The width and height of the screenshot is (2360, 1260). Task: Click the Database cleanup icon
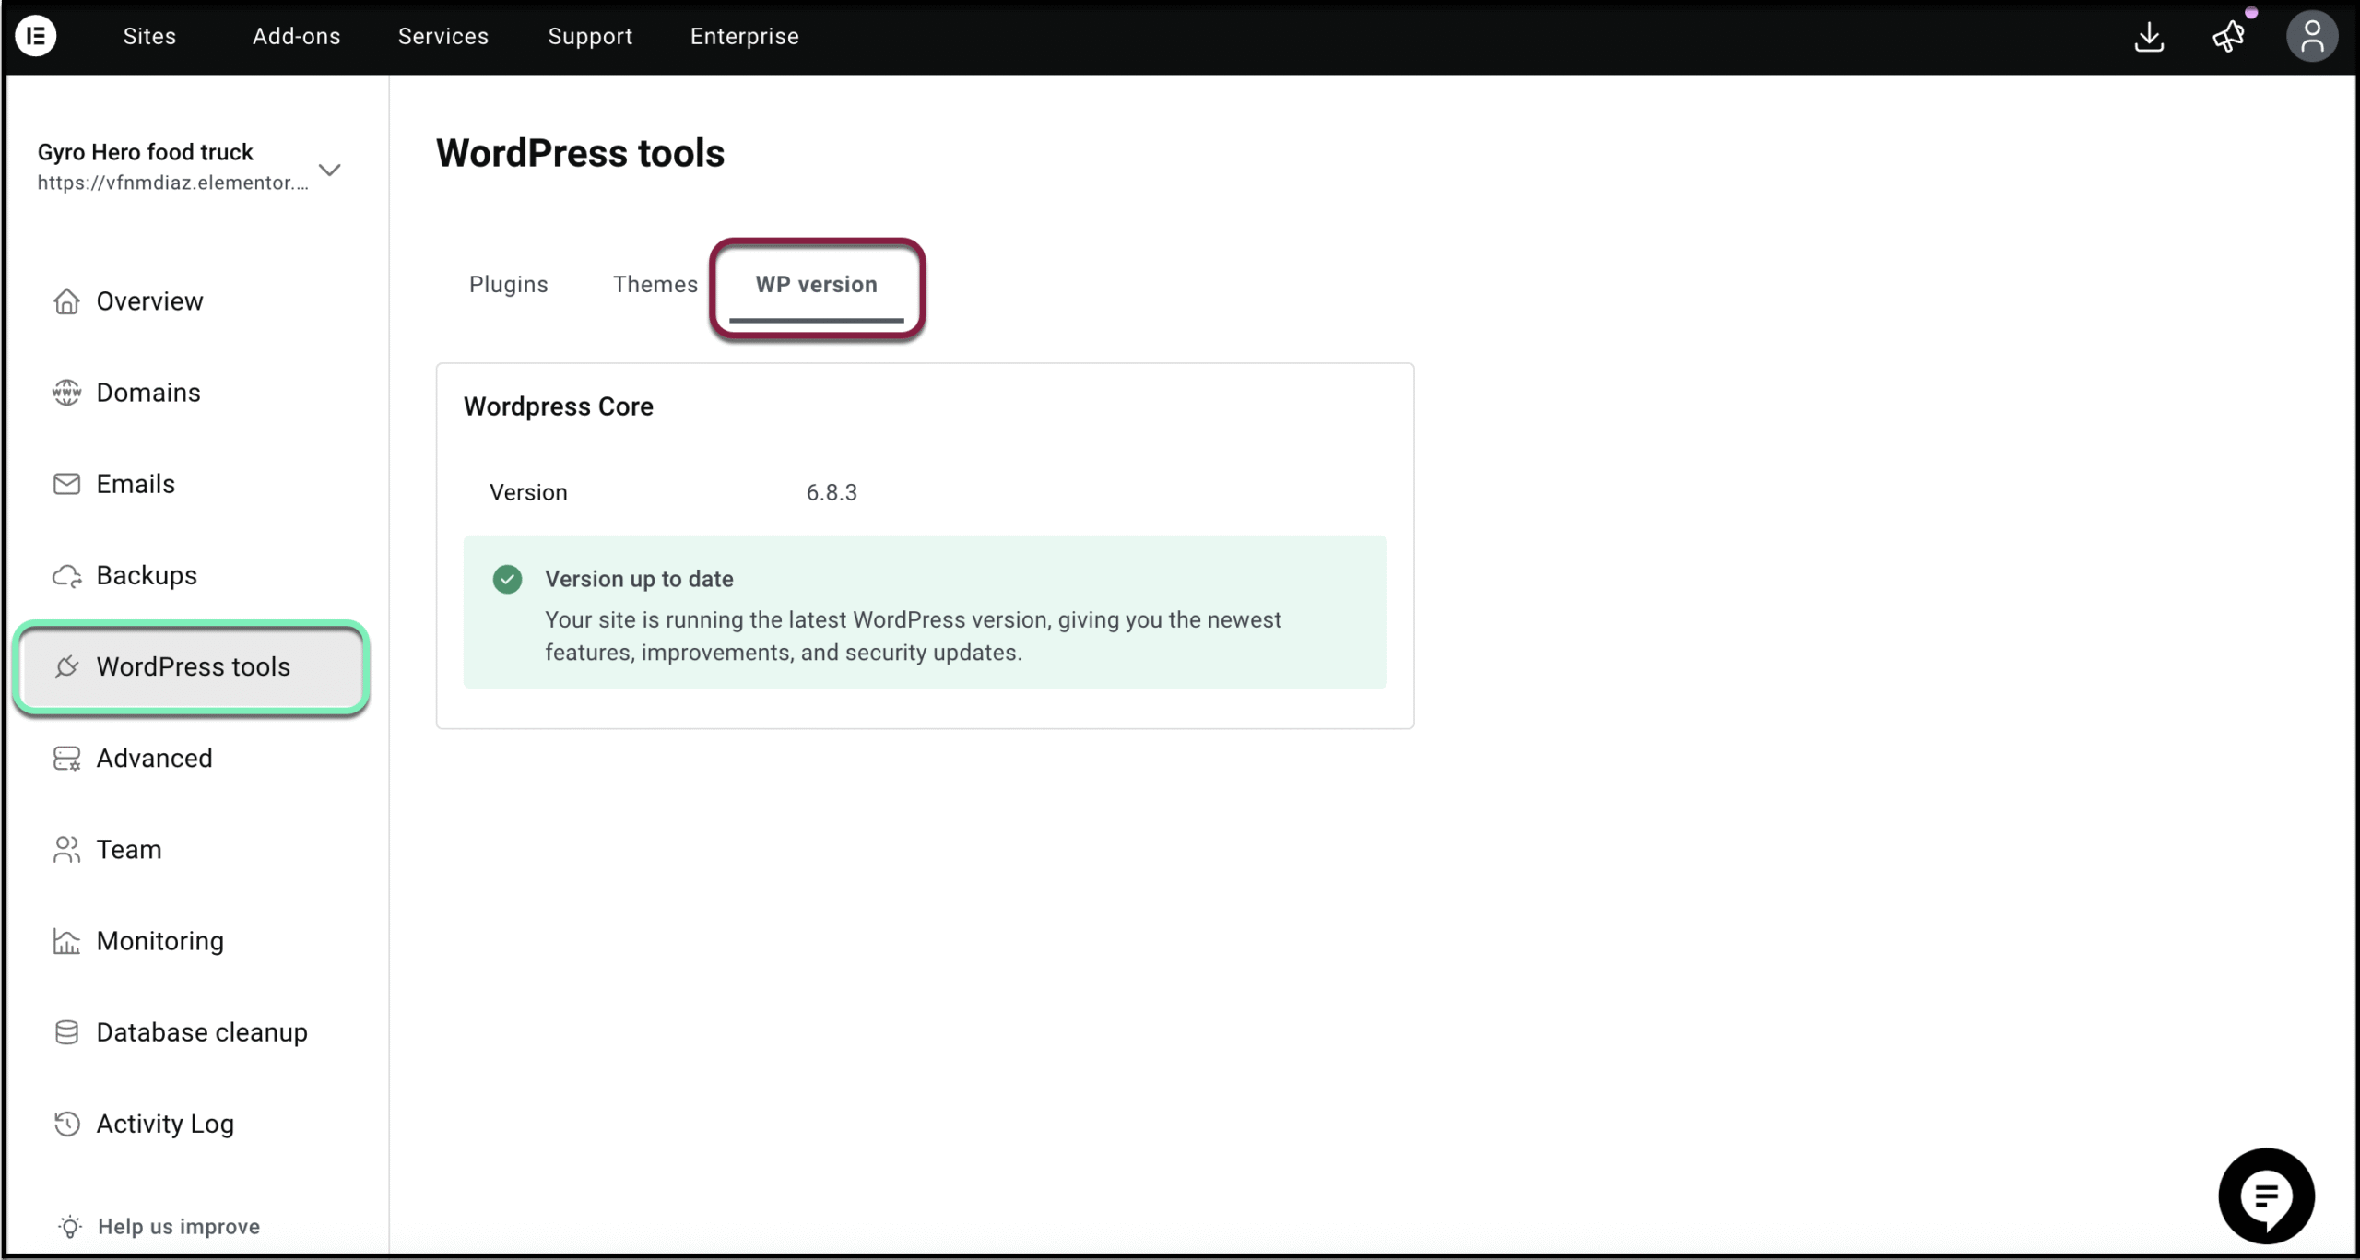pos(66,1032)
